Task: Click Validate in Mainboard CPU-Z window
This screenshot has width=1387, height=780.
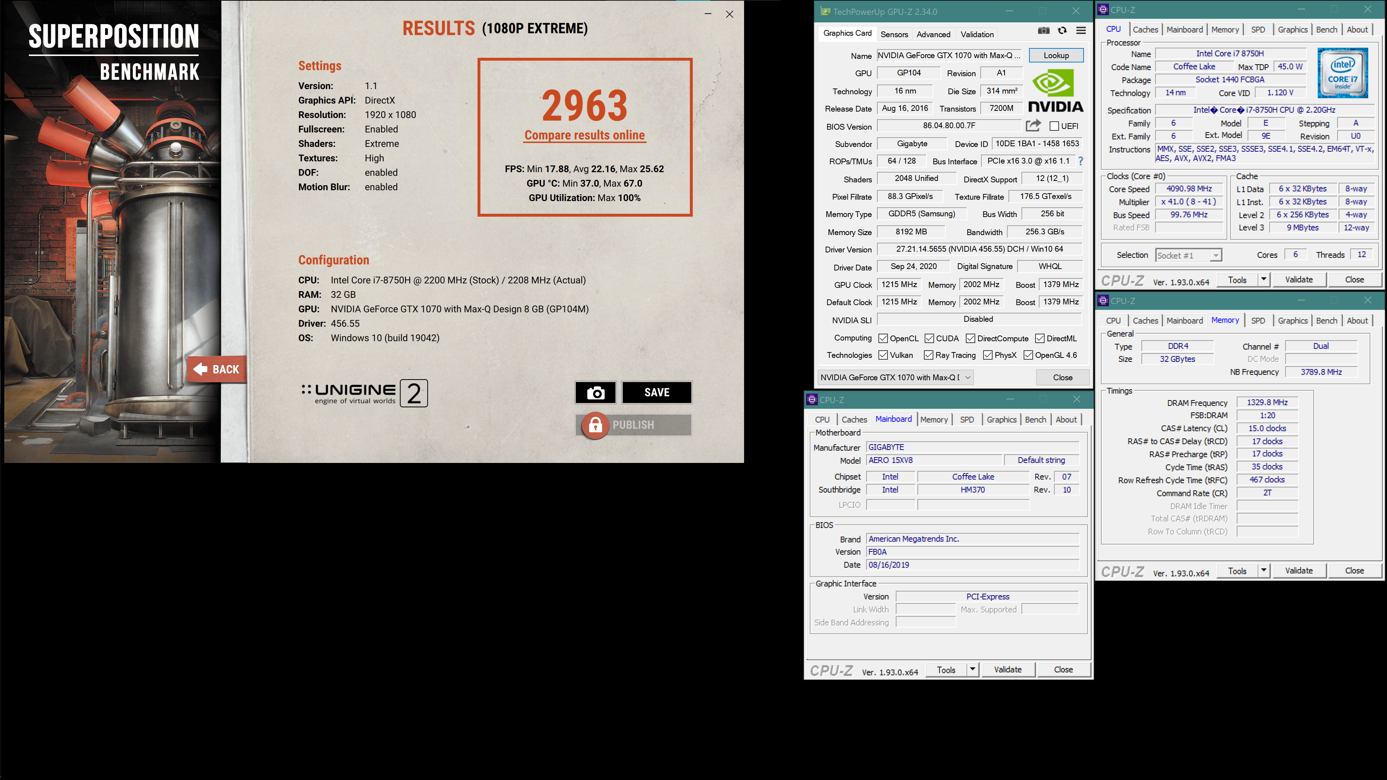Action: pos(1007,669)
